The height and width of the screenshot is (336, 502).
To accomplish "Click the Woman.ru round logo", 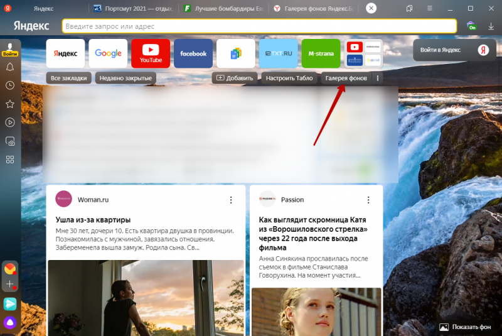I will (64, 199).
